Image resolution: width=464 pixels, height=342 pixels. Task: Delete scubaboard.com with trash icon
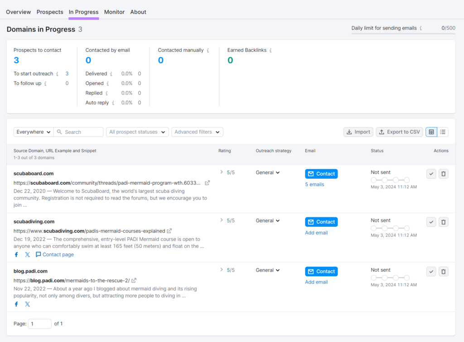tap(443, 174)
